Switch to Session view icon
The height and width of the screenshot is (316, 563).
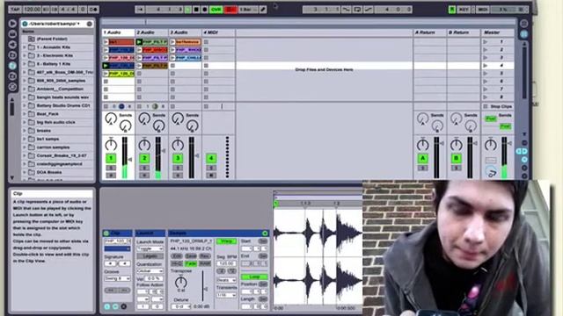tap(524, 34)
